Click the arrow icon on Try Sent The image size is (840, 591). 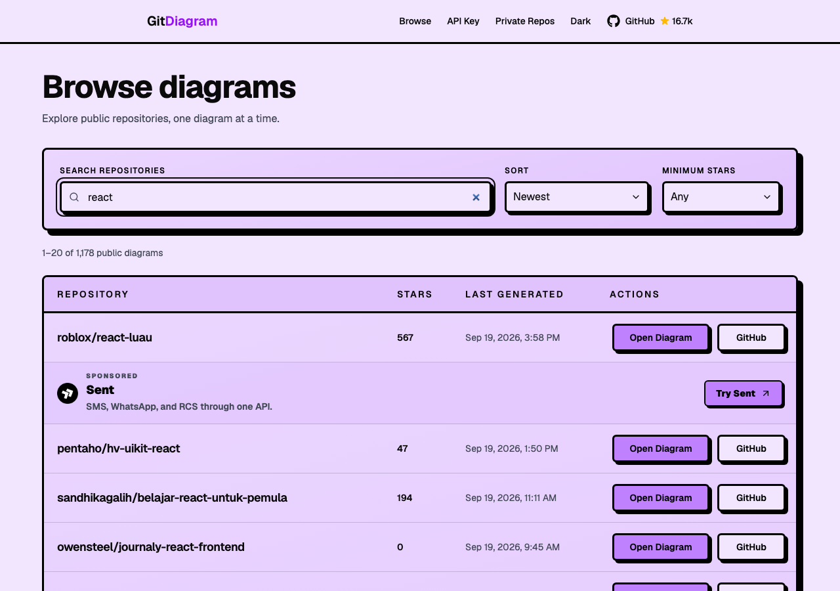[x=766, y=393]
